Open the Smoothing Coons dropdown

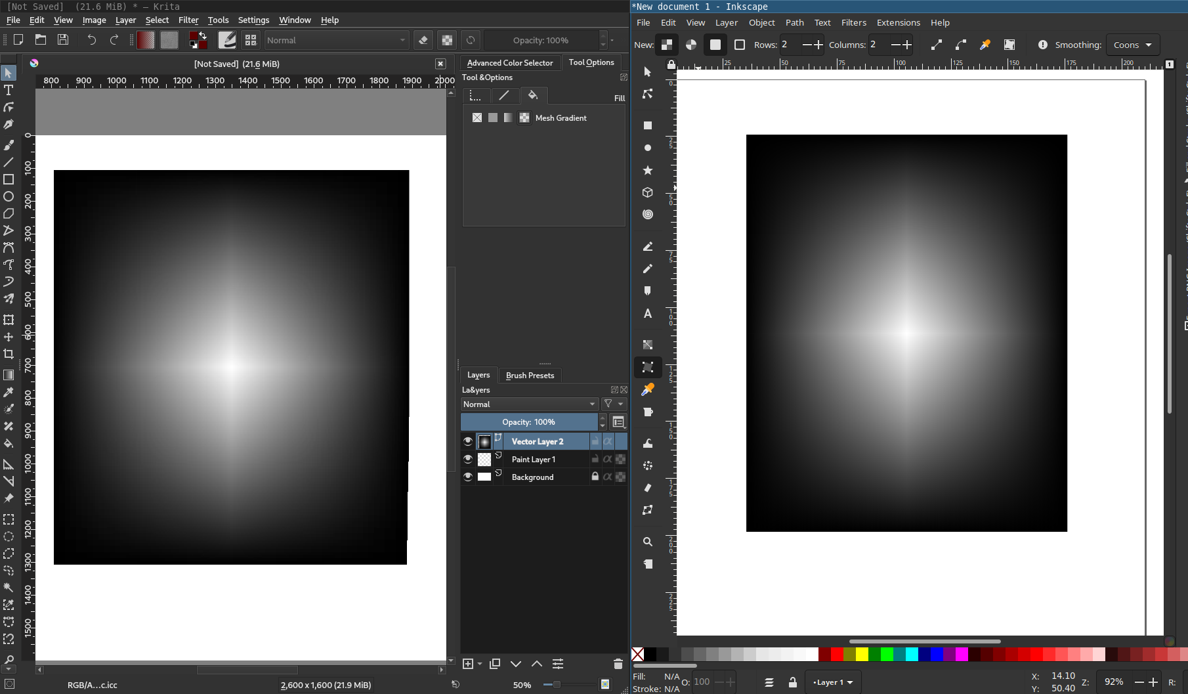click(x=1132, y=45)
